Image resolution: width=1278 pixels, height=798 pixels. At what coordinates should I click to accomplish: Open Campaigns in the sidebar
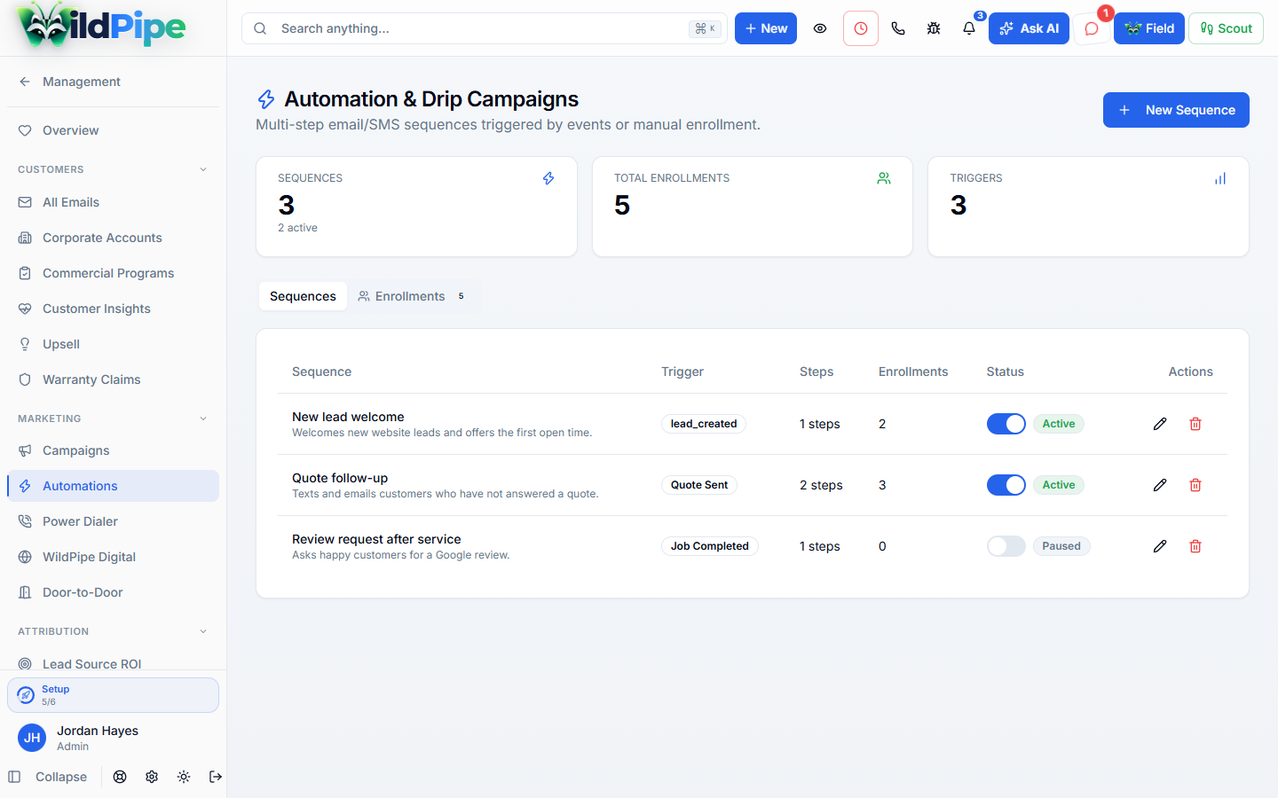[x=113, y=450]
